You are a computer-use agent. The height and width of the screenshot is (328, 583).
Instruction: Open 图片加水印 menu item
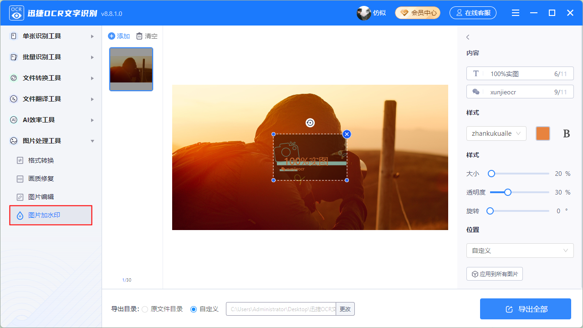[51, 215]
